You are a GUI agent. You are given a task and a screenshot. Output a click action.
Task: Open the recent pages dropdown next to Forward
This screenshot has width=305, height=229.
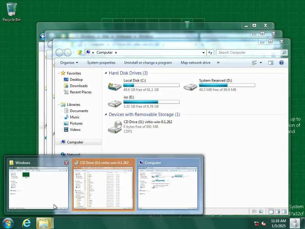[74, 52]
